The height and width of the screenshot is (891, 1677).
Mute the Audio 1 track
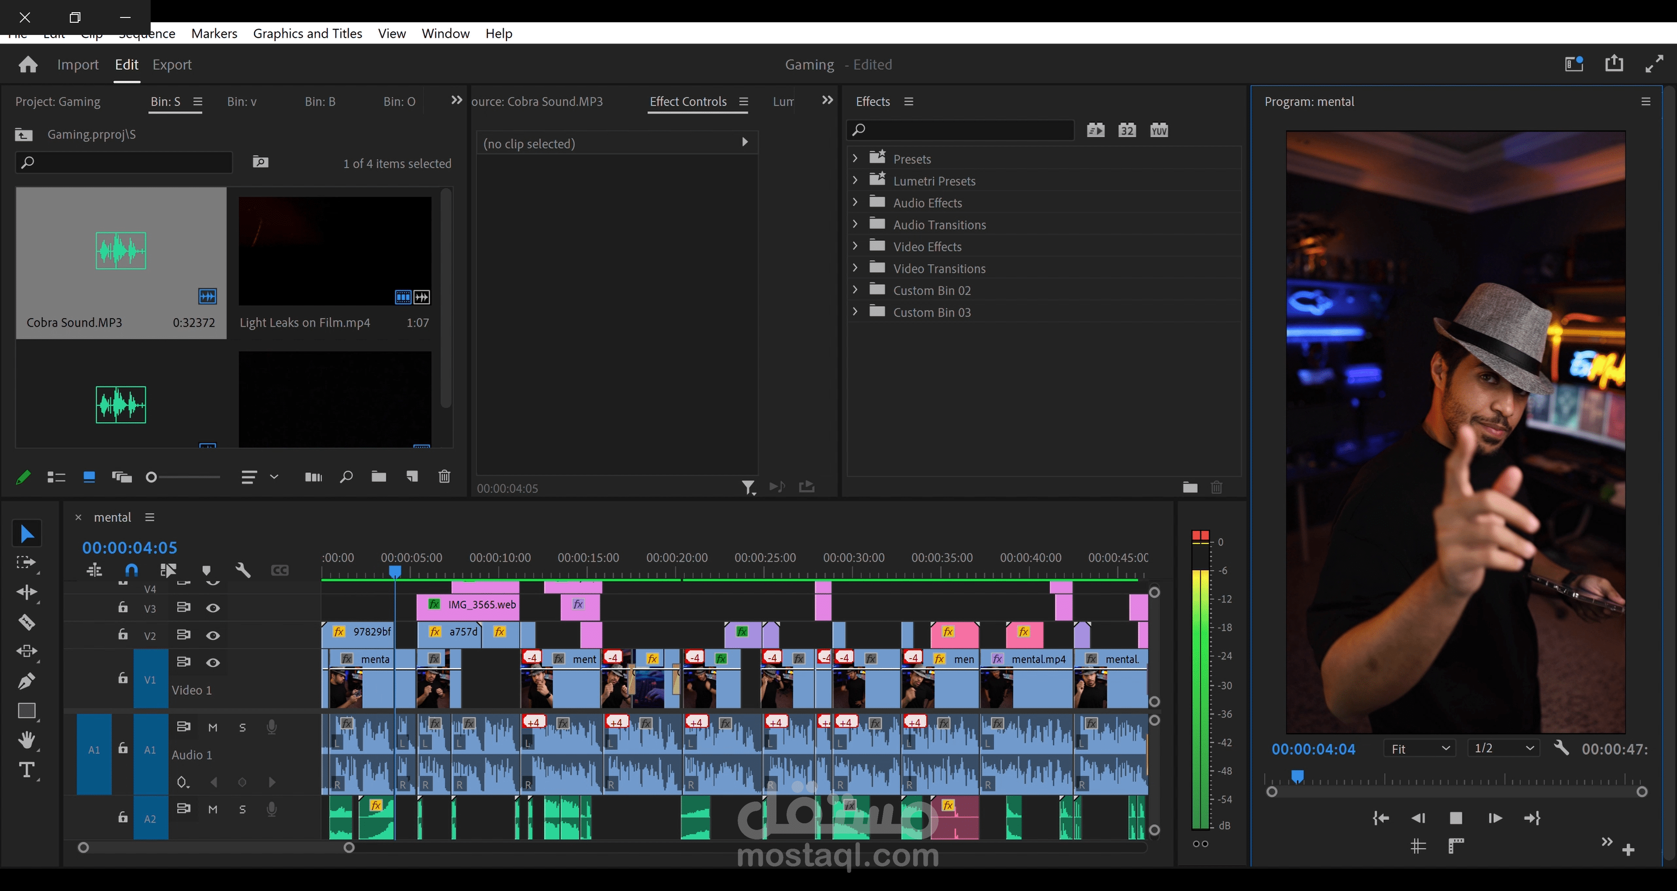click(x=213, y=728)
